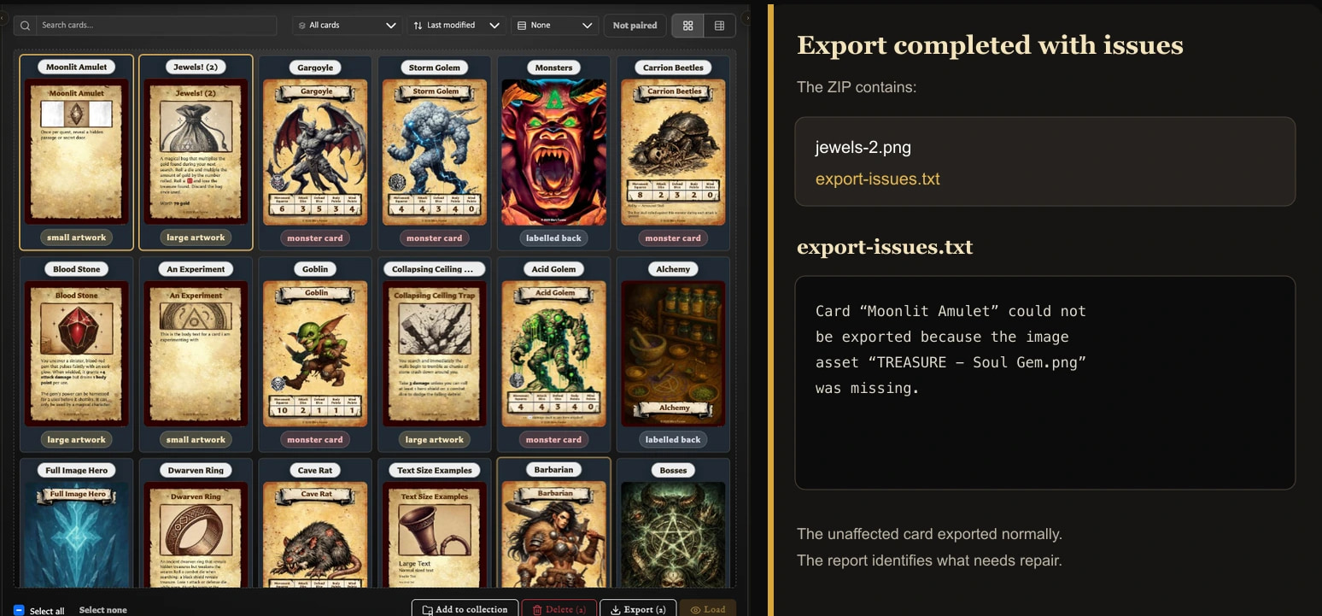Click the Blood Stone title label
The image size is (1322, 616).
[76, 268]
